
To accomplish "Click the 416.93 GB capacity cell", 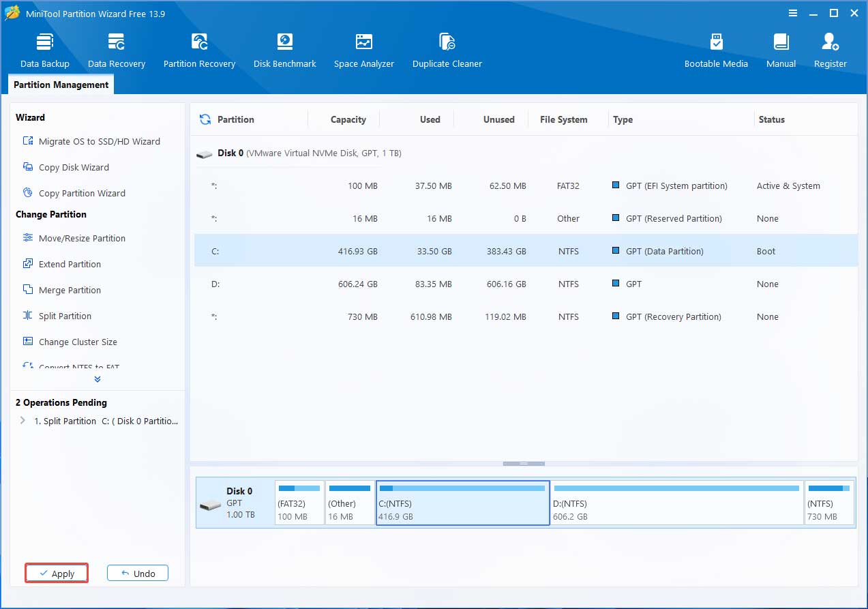I will tap(358, 251).
